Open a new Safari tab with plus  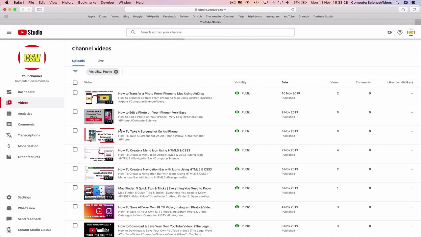(x=418, y=22)
